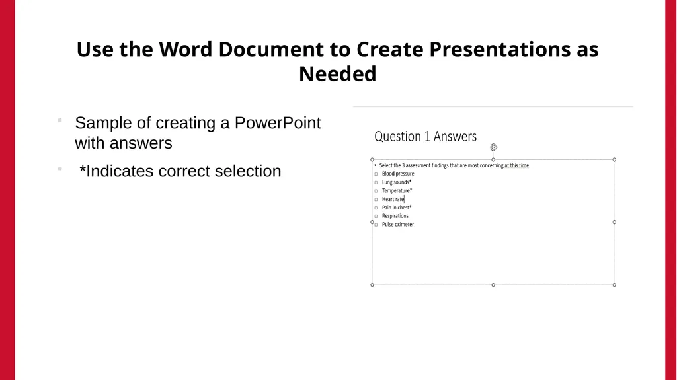Click 'Select the 3 assessment findings' line
This screenshot has height=380, width=677.
point(455,165)
